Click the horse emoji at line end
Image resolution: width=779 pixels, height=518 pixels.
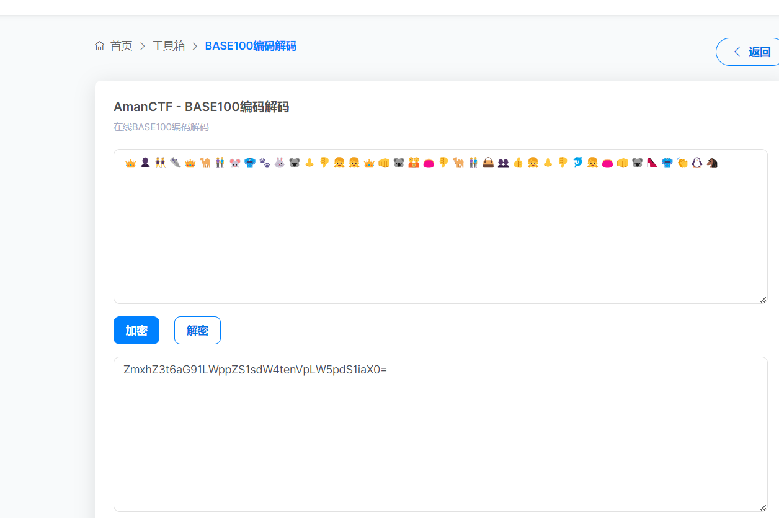click(x=712, y=163)
